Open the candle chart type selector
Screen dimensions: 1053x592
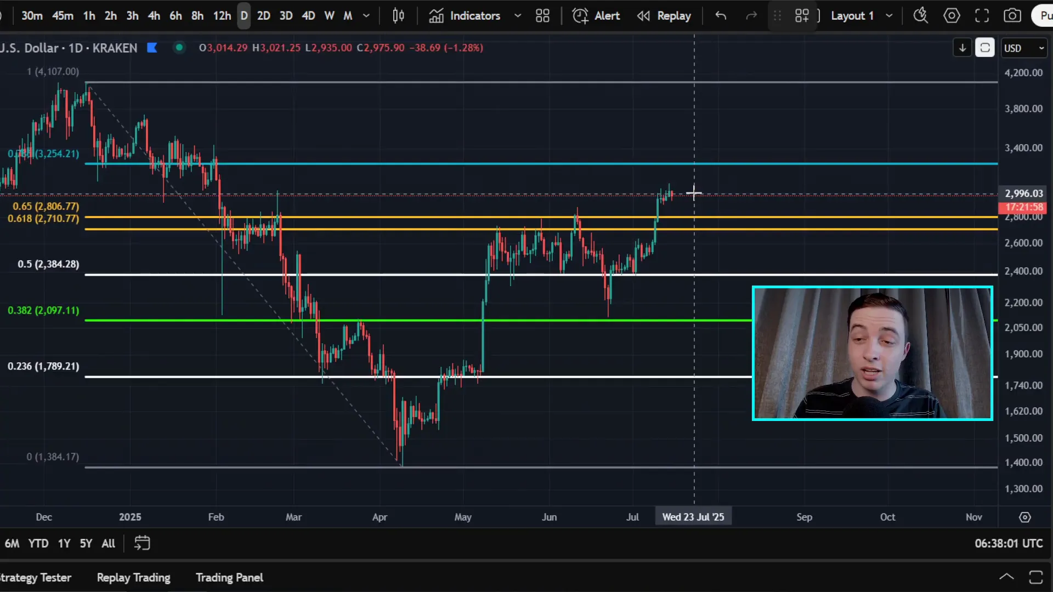point(398,15)
